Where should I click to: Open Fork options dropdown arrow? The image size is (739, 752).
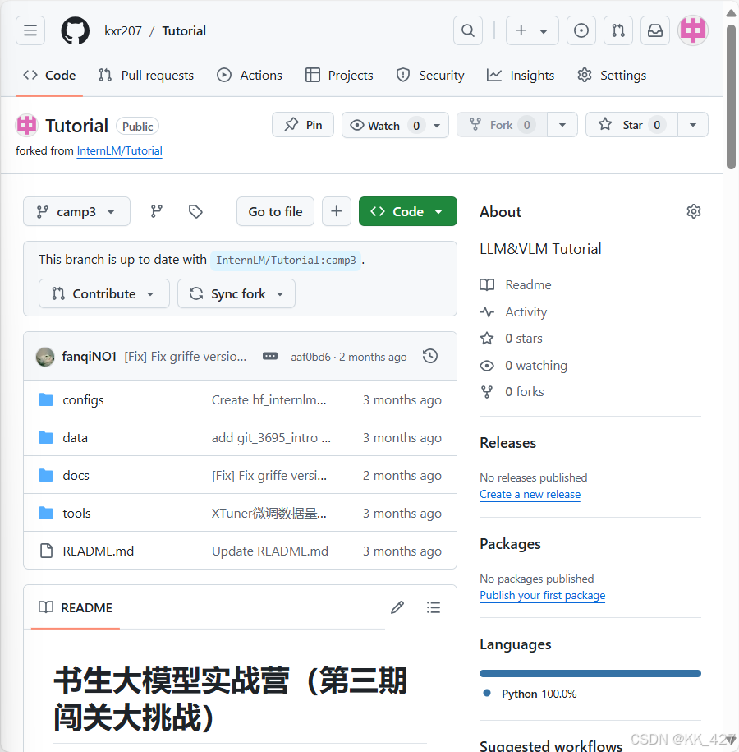coord(562,125)
